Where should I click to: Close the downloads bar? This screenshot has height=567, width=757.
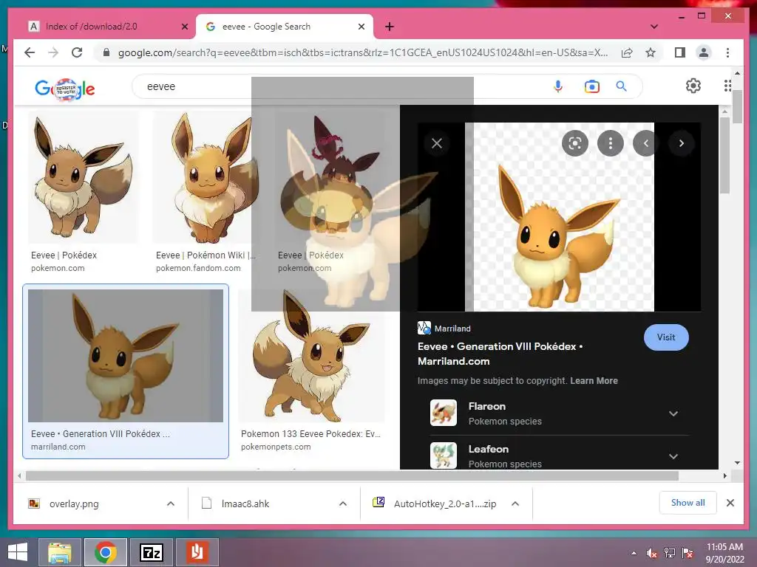(730, 503)
